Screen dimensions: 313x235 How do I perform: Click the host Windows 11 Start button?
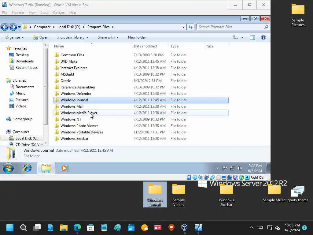(10, 228)
